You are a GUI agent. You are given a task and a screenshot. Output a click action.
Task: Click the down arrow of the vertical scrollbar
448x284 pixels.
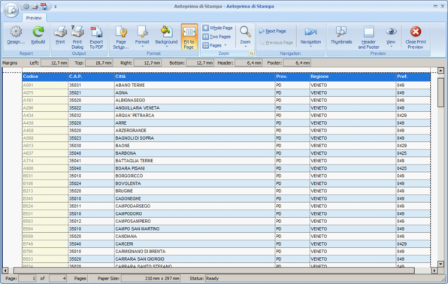(440, 264)
